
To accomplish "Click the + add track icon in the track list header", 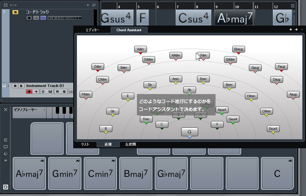I will (x=88, y=4).
